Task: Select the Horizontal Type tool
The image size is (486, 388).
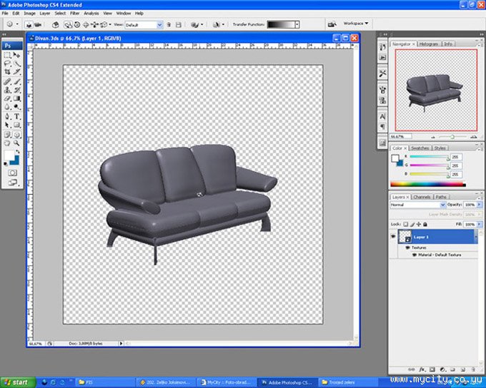Action: (17, 116)
